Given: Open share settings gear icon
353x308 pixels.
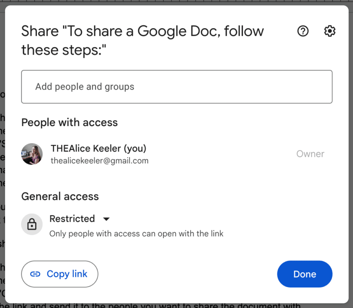Looking at the screenshot, I should [330, 31].
